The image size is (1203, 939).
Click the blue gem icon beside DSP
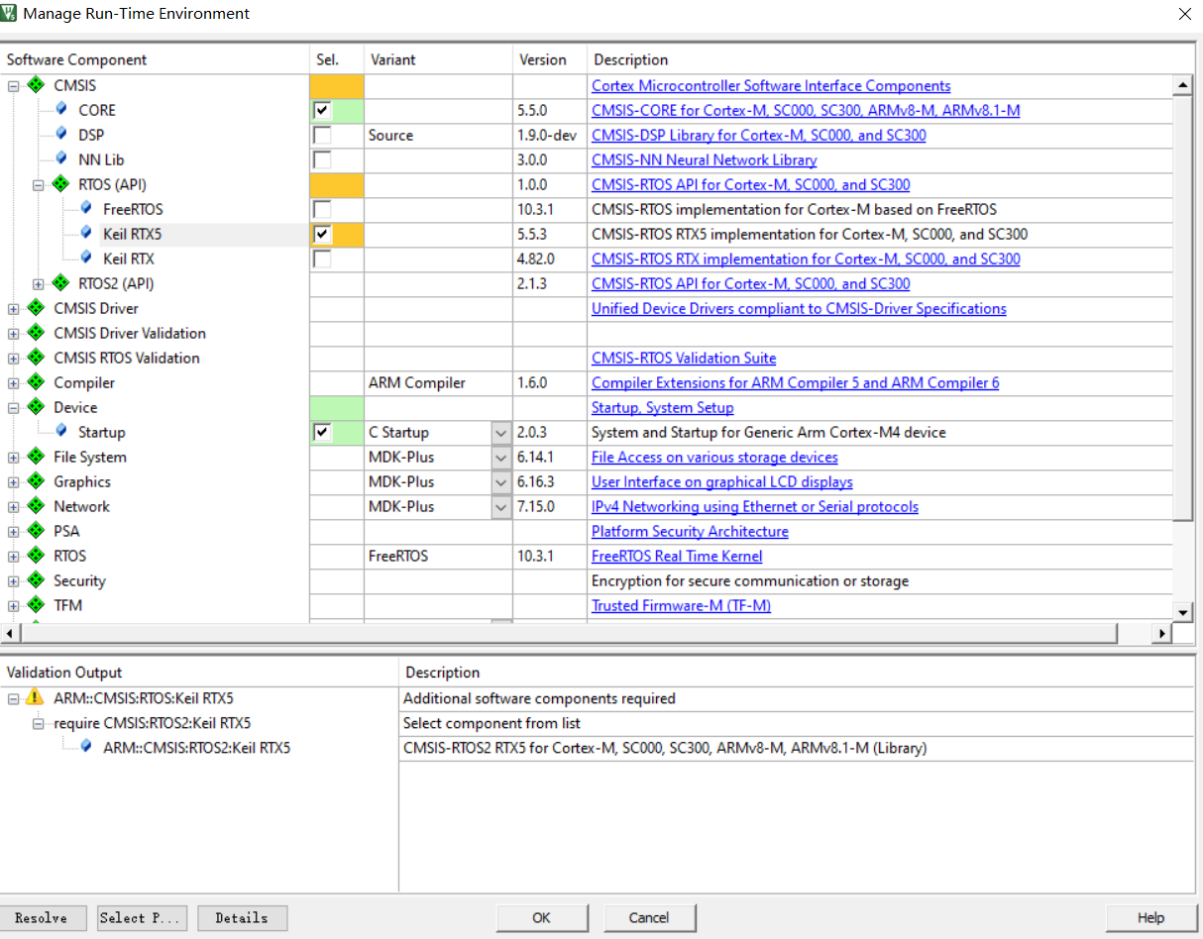coord(61,134)
